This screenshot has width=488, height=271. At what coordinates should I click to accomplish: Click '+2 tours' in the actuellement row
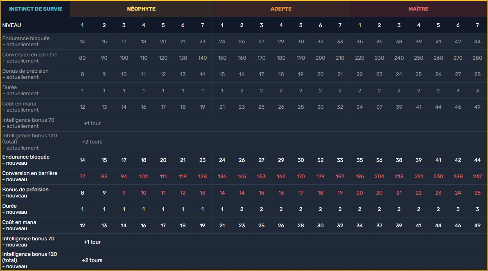(x=92, y=142)
